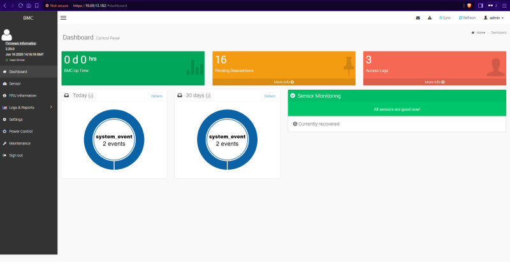Image resolution: width=510 pixels, height=262 pixels.
Task: Click the Brave shield icon in address bar
Action: [469, 6]
